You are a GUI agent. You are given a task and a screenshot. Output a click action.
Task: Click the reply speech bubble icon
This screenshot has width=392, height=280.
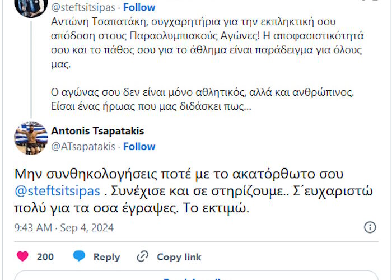pos(80,256)
